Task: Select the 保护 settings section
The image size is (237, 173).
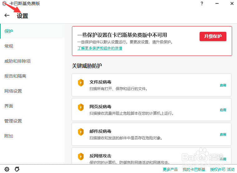Action: (32, 31)
